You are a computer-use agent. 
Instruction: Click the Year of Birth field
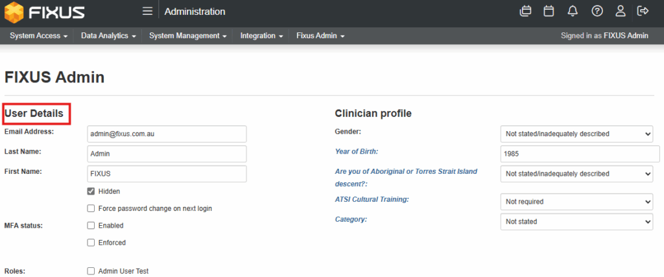tap(580, 154)
